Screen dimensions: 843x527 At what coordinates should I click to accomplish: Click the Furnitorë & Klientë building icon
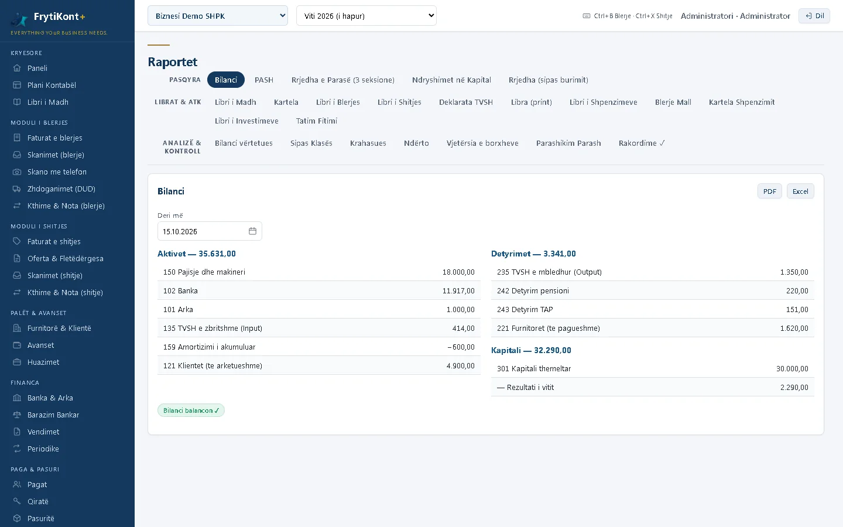click(17, 328)
